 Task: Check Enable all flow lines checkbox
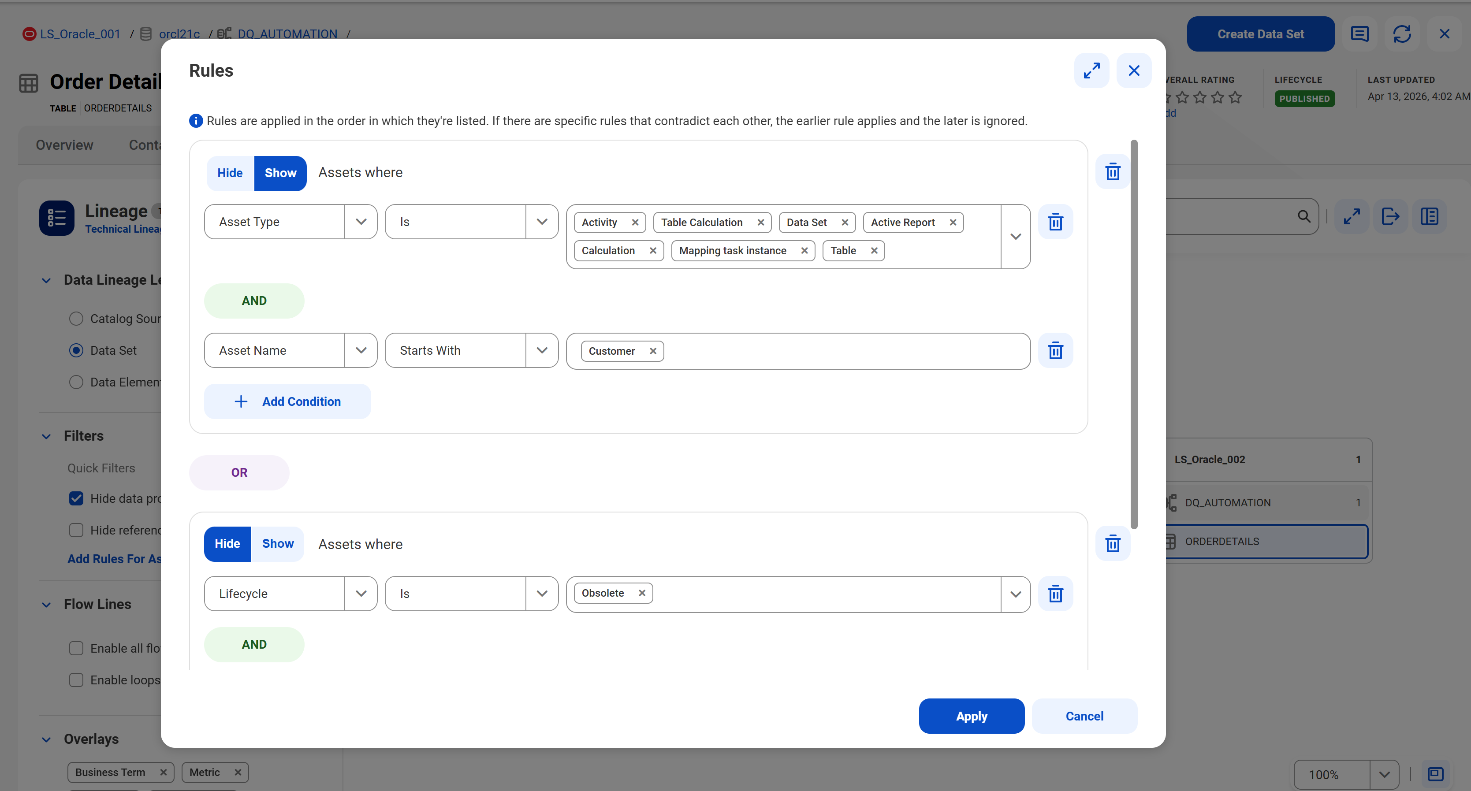click(76, 648)
